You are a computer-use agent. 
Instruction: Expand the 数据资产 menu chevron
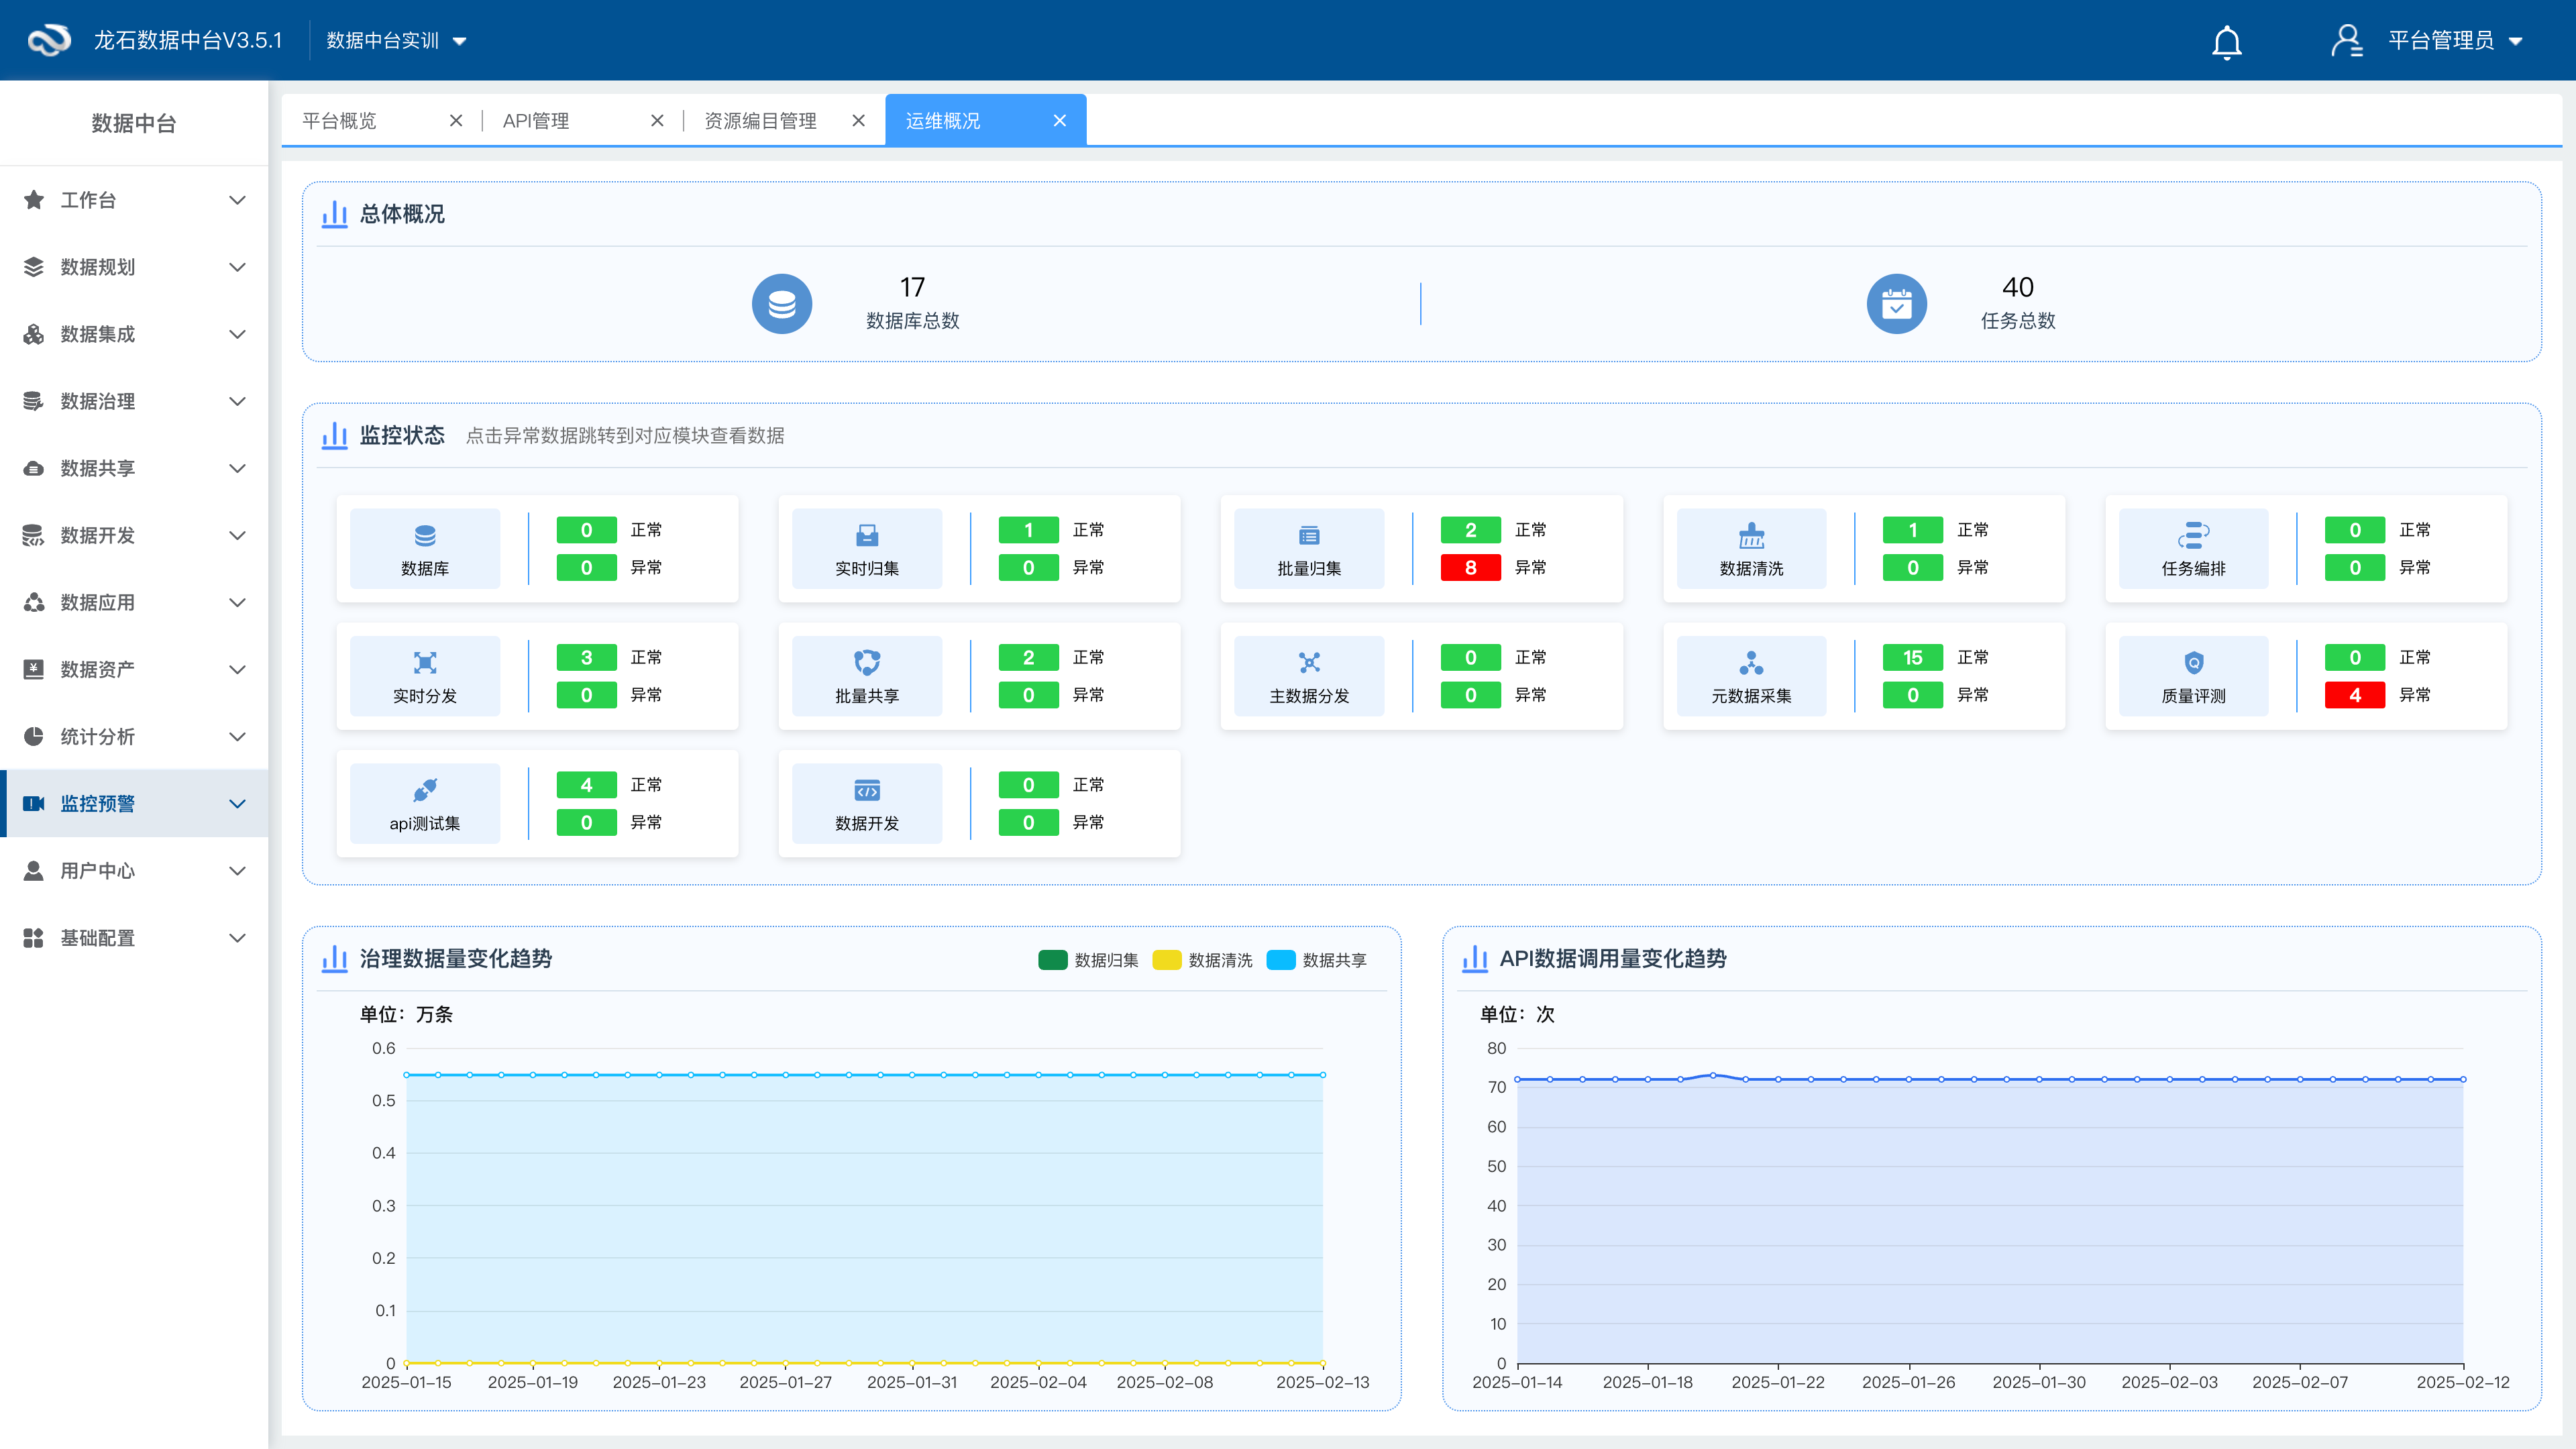pos(237,669)
